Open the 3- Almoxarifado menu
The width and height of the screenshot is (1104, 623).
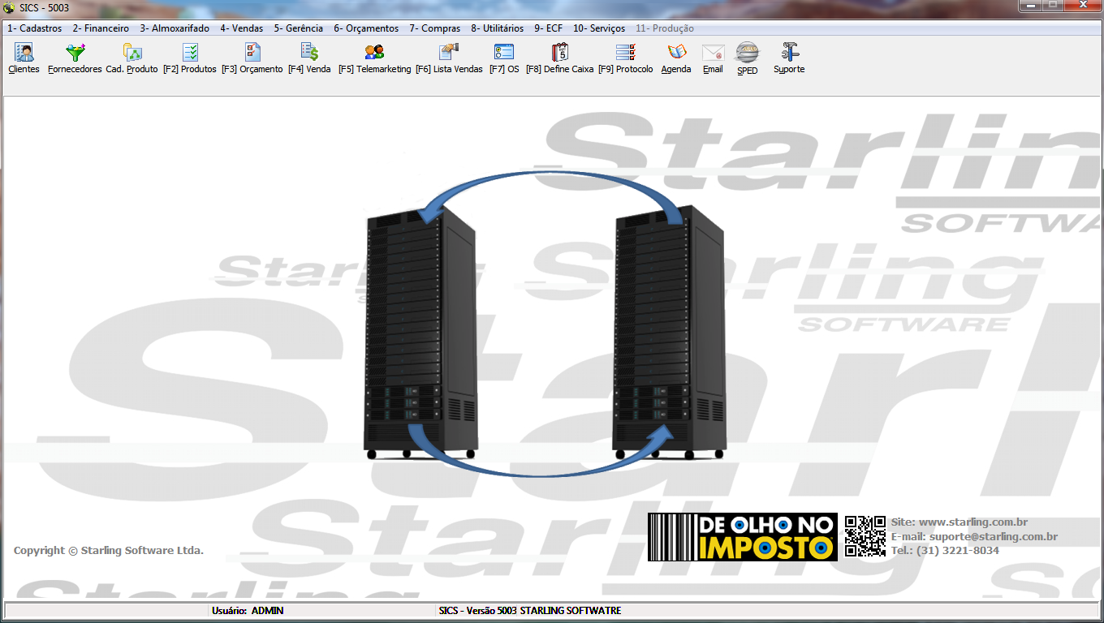pyautogui.click(x=175, y=28)
